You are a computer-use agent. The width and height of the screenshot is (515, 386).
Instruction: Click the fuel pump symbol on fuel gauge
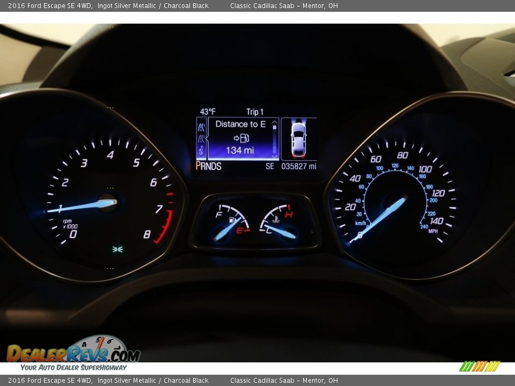coord(232,220)
